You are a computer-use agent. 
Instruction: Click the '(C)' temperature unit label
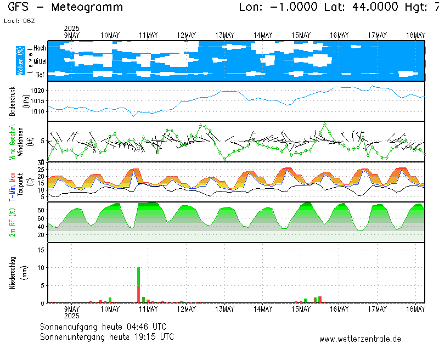(x=30, y=182)
